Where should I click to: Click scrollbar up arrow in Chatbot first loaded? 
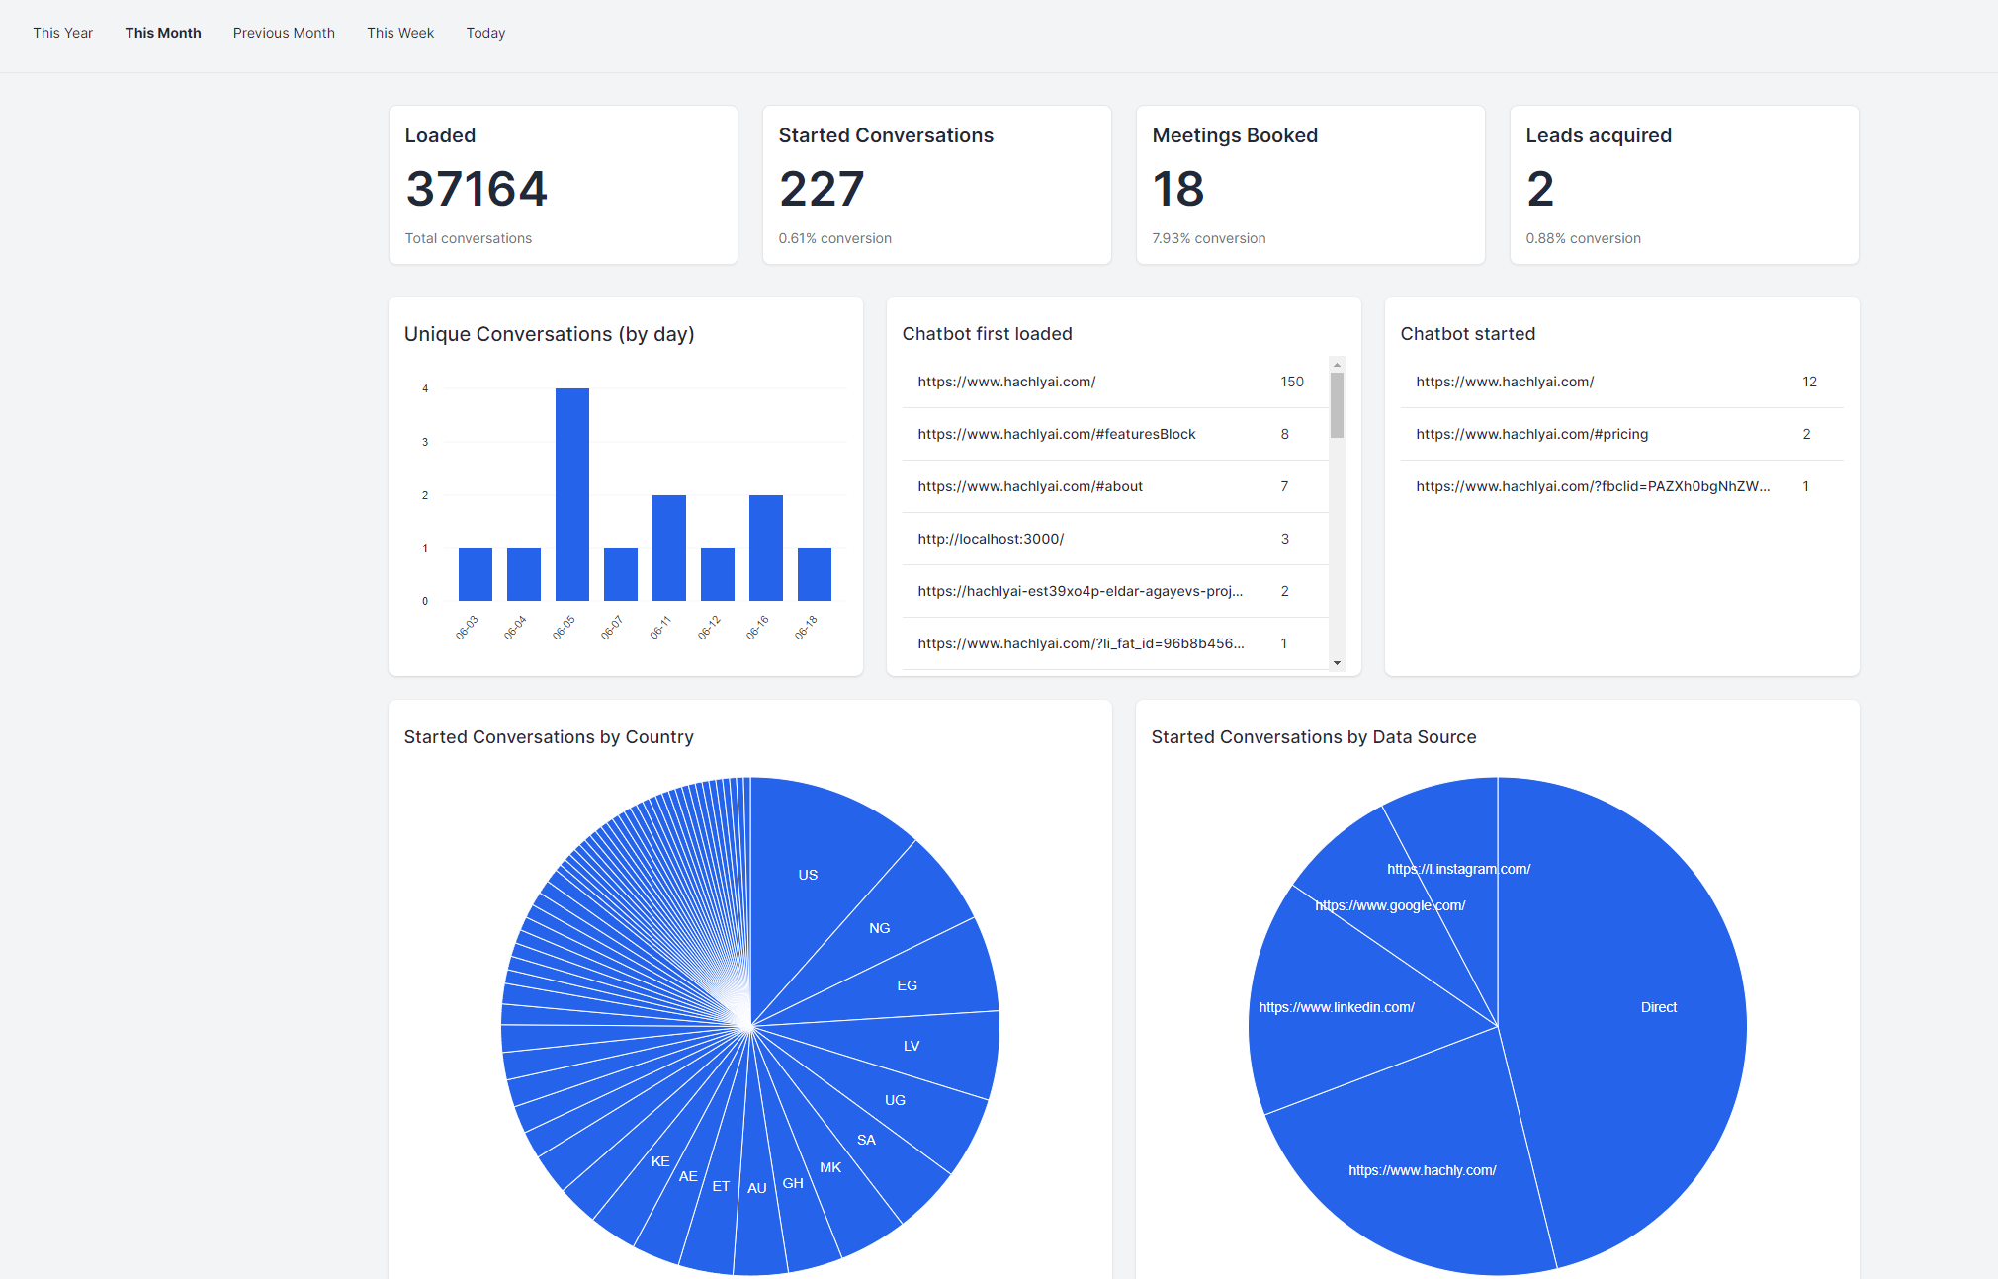coord(1337,365)
